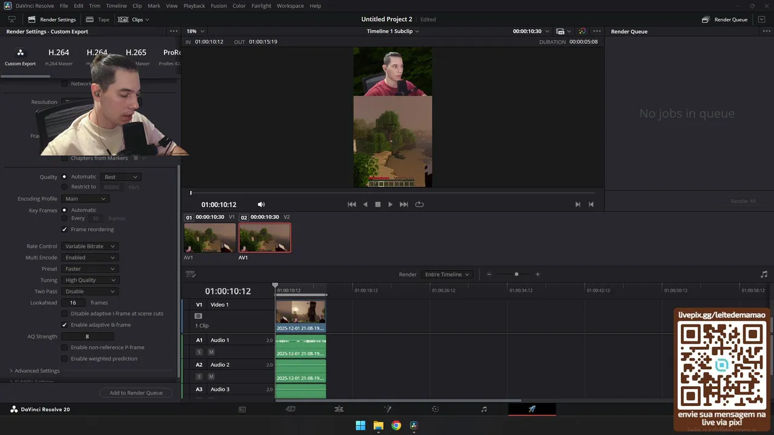Open the Fairlight menu
This screenshot has height=435, width=774.
(261, 5)
